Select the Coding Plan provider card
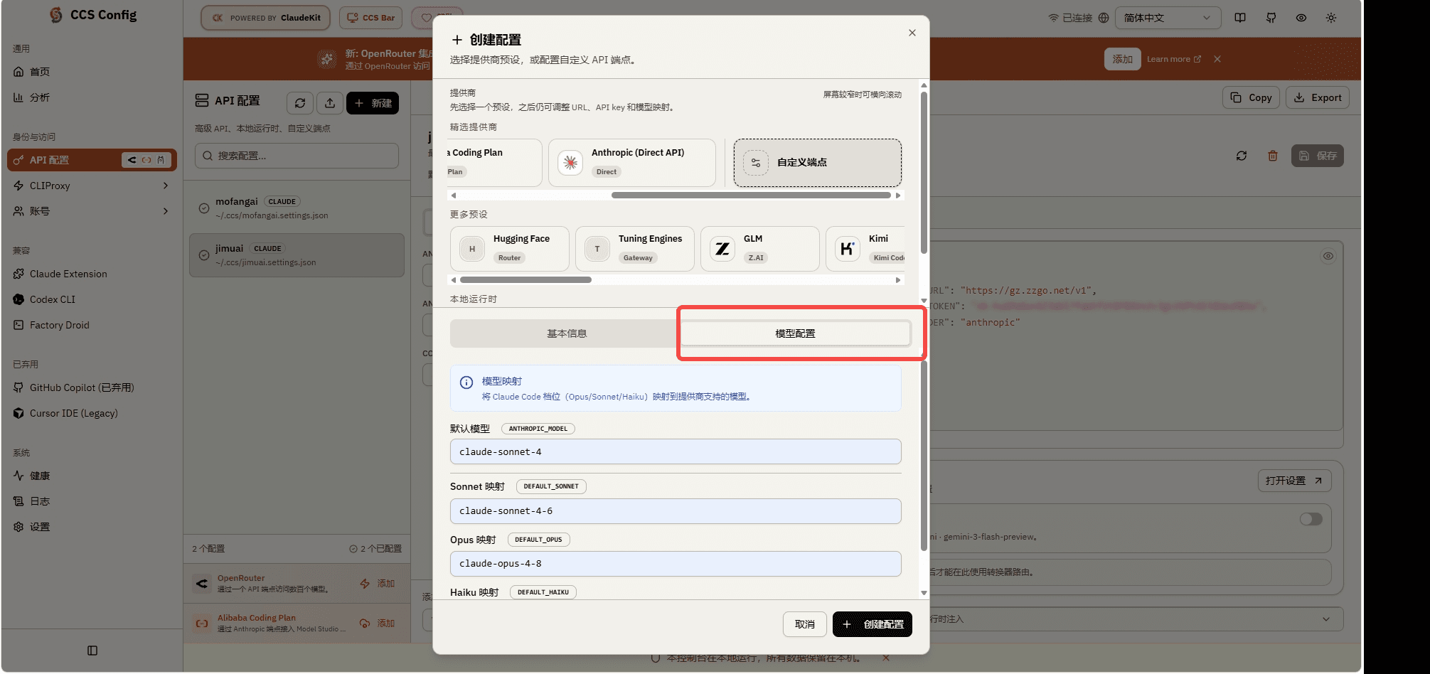1430x674 pixels. click(x=494, y=162)
